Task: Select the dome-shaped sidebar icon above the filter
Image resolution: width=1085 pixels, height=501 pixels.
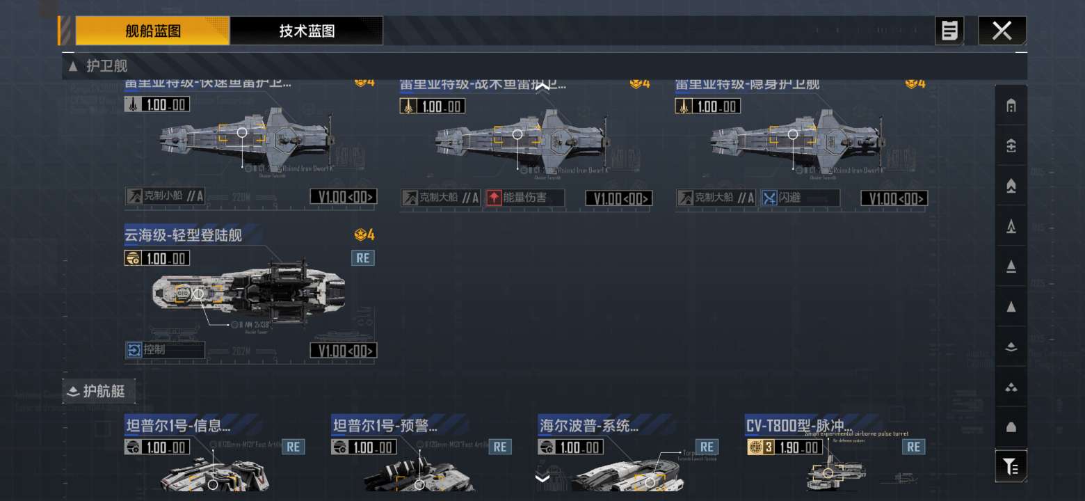Action: pyautogui.click(x=1011, y=427)
